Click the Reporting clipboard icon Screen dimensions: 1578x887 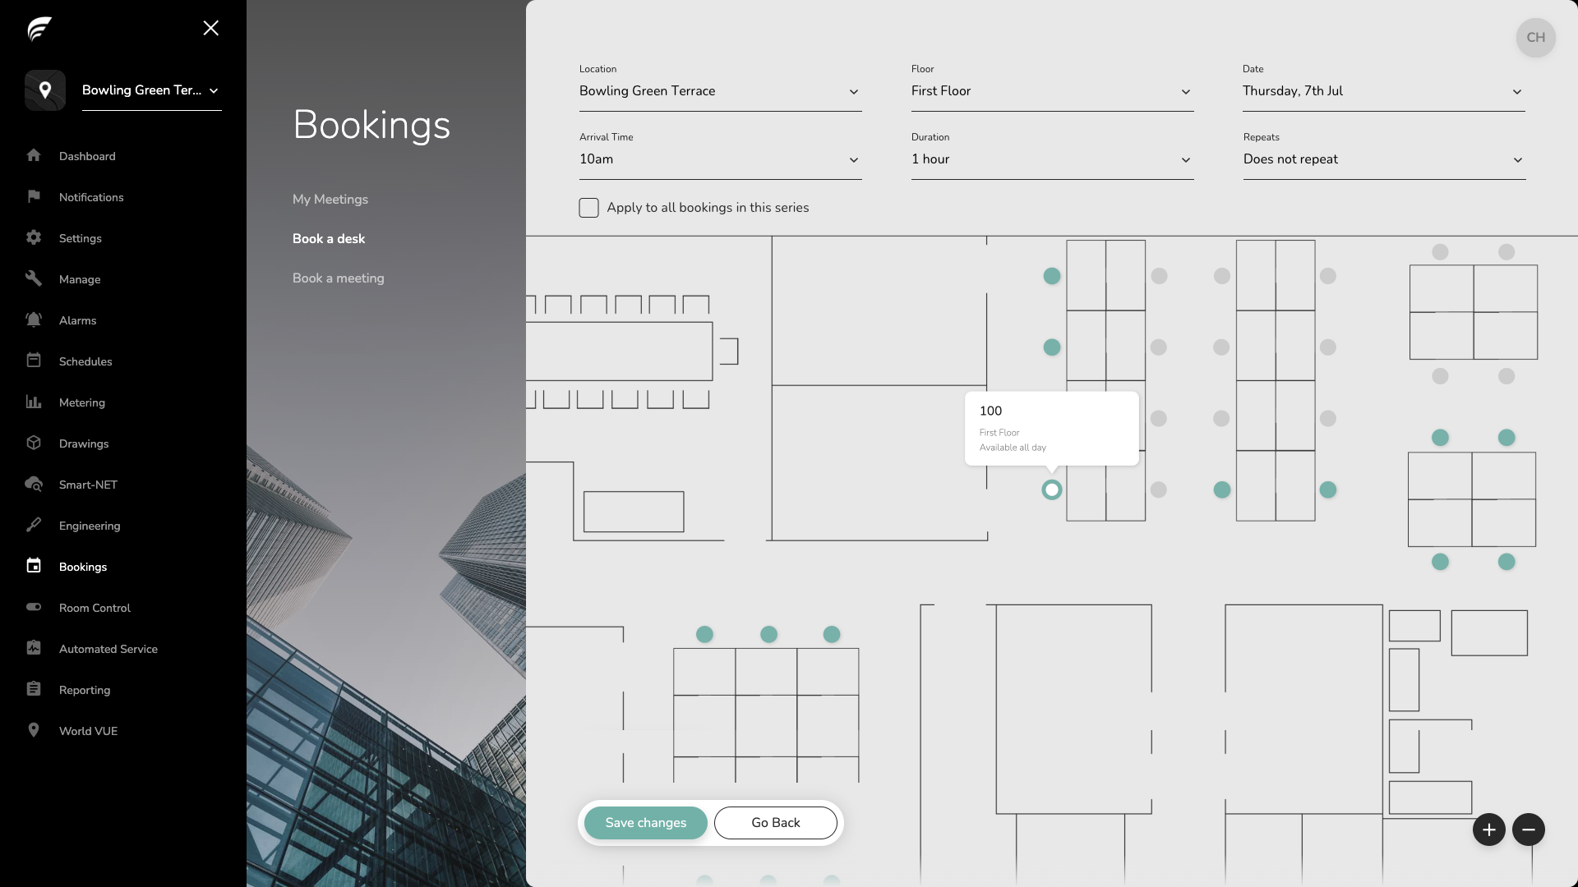(x=34, y=689)
